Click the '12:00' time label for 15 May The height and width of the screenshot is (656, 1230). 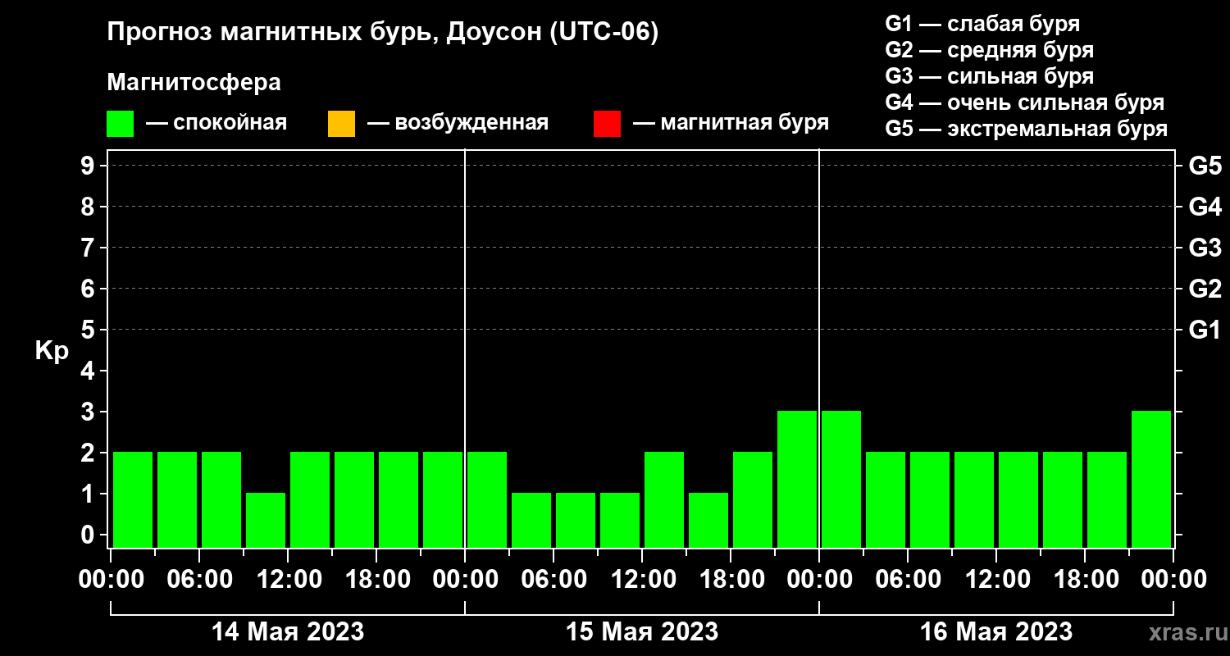pyautogui.click(x=642, y=580)
